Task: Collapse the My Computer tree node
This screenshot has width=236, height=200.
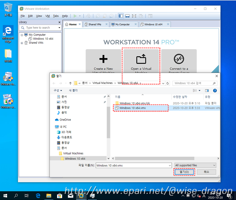Action: 22,35
